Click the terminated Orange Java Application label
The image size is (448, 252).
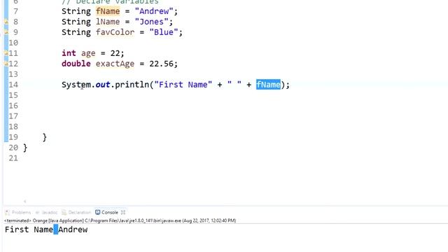[x=120, y=220]
